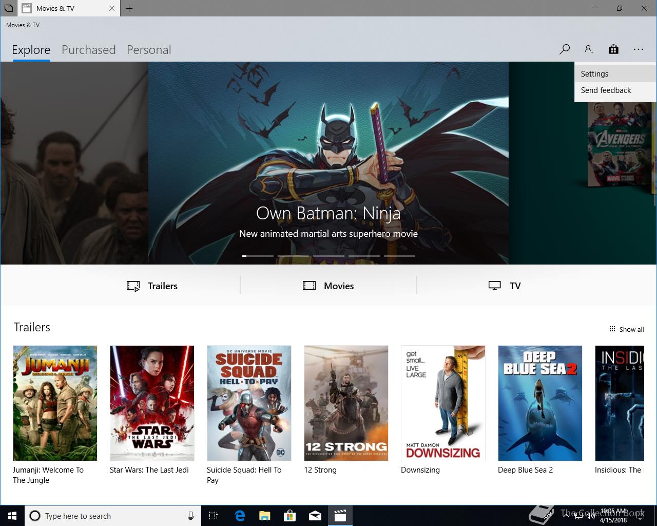Open the Jumanji poster thumbnail
This screenshot has width=657, height=526.
(55, 403)
